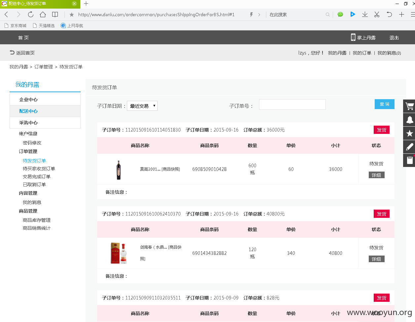
Task: Click 我的丹露 in breadcrumb
Action: 19,67
